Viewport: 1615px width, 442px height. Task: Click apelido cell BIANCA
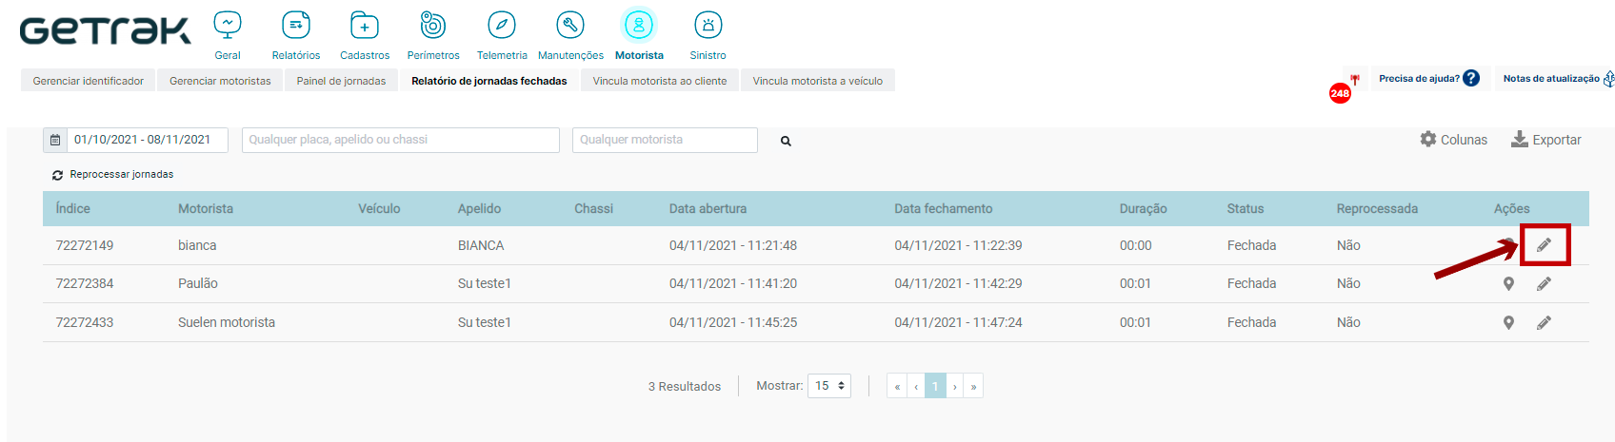(x=481, y=245)
